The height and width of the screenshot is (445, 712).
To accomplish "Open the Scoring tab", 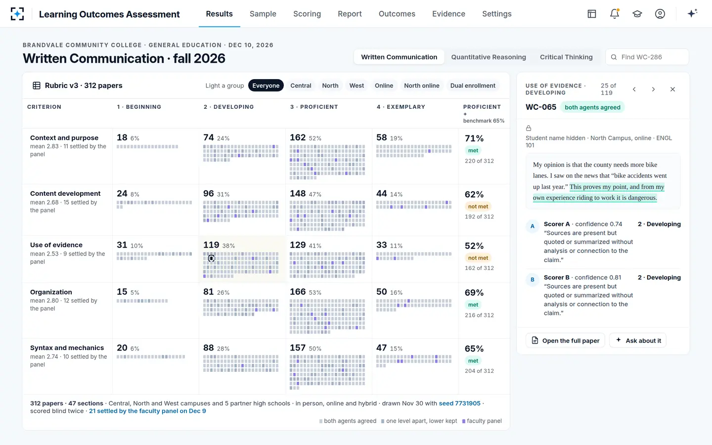I will (307, 14).
